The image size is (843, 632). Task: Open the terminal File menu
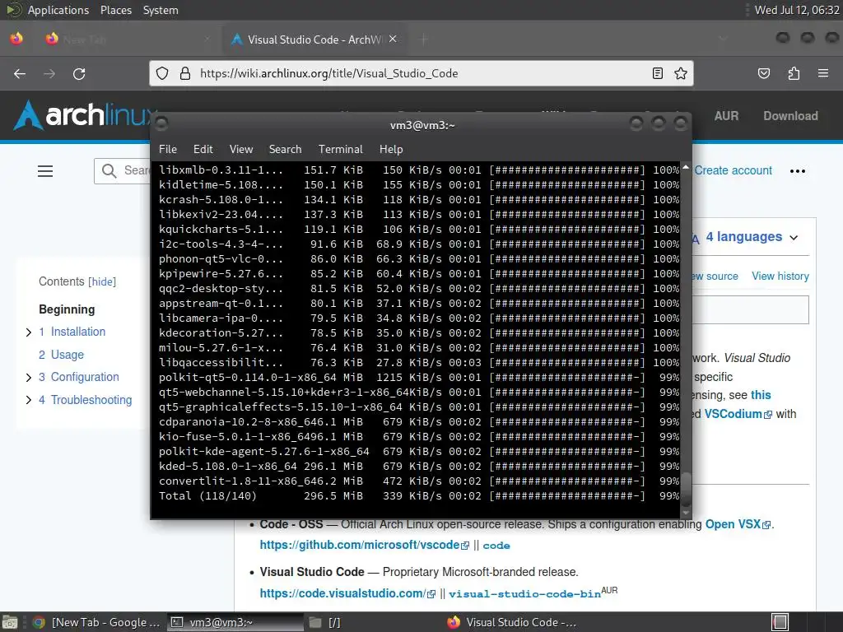pos(168,150)
